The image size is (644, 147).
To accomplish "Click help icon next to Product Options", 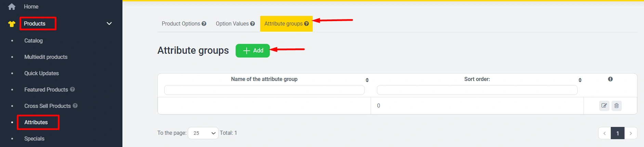I will pos(204,24).
